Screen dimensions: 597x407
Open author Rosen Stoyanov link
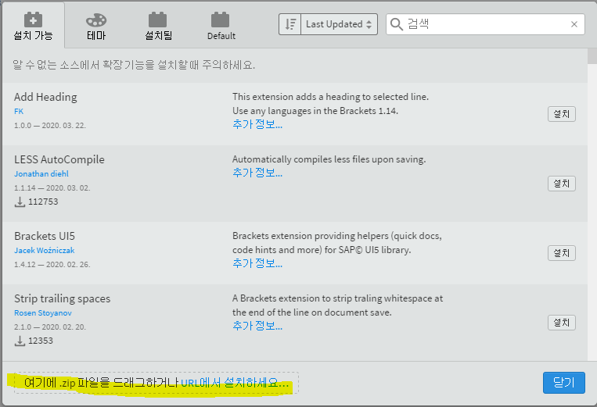pyautogui.click(x=43, y=313)
